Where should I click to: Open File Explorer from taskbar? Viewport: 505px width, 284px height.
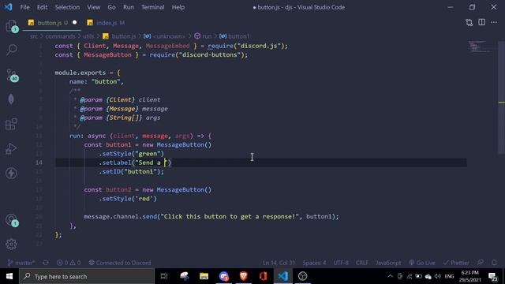[204, 276]
